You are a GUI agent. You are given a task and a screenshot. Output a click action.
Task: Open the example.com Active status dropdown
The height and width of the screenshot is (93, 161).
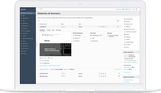tap(64, 27)
